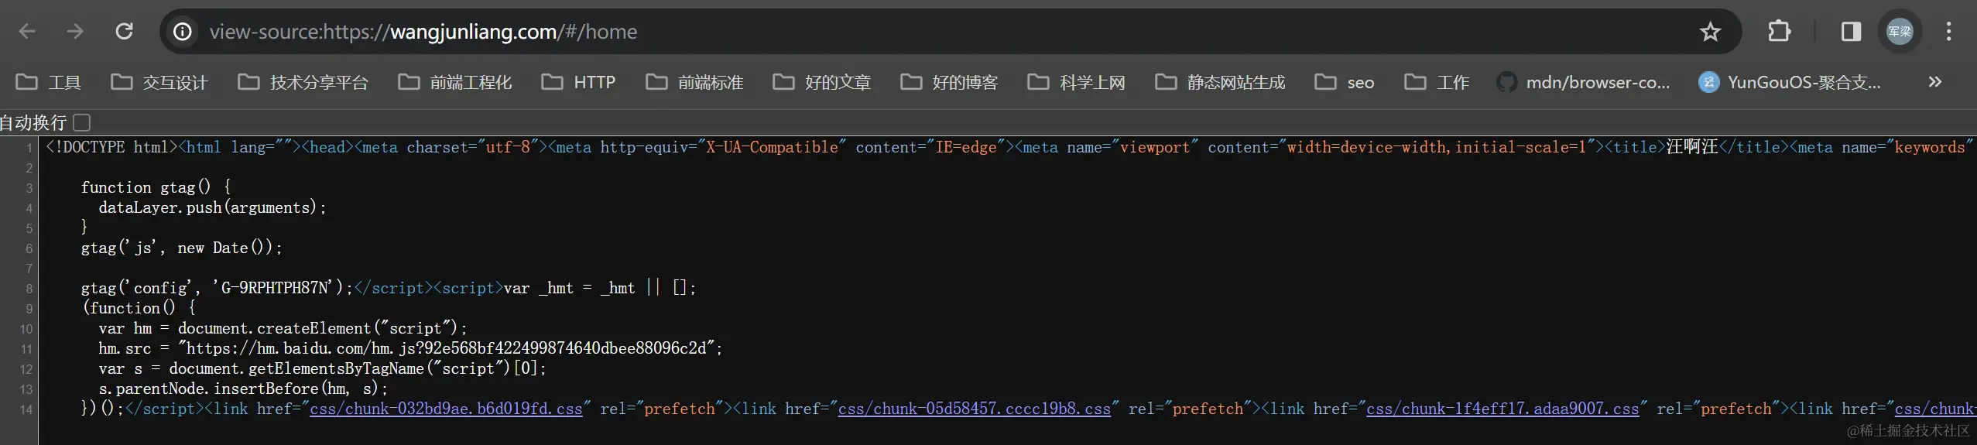
Task: Open the YunGouOS-聚合支... bookmark
Action: pyautogui.click(x=1790, y=82)
